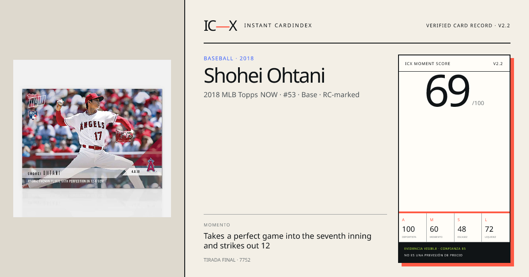Click the perfect game moment description

click(x=287, y=241)
